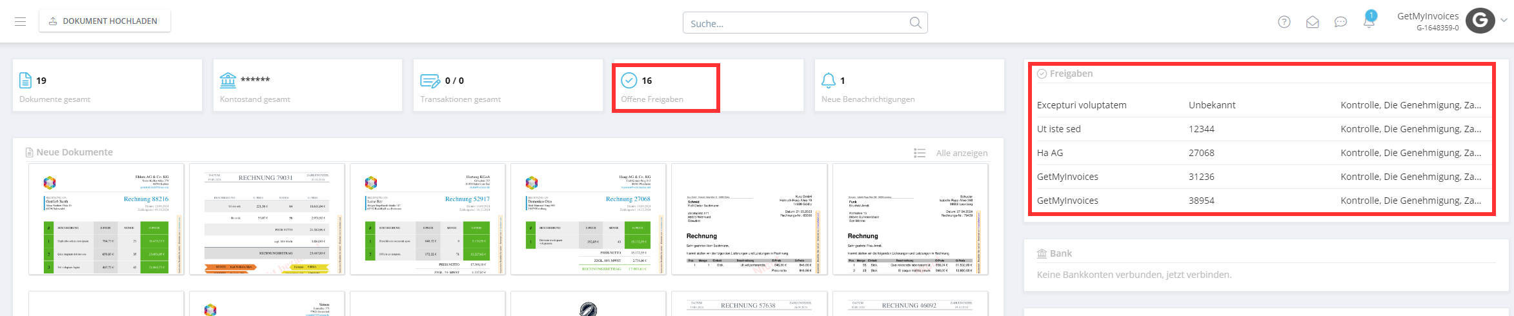This screenshot has height=316, width=1514.
Task: Open the Neue Benachrichtigungen card
Action: (909, 85)
